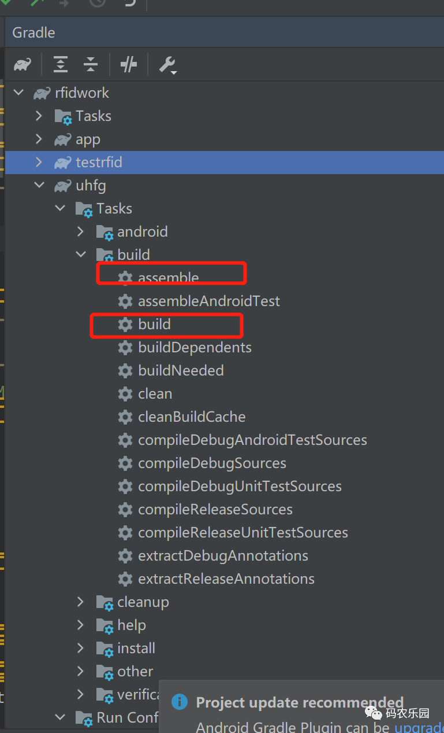Click the gear icon beside assemble task
Screen dimensions: 444x733
click(125, 278)
